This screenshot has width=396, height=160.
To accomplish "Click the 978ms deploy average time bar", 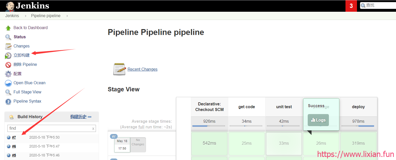I will (358, 126).
